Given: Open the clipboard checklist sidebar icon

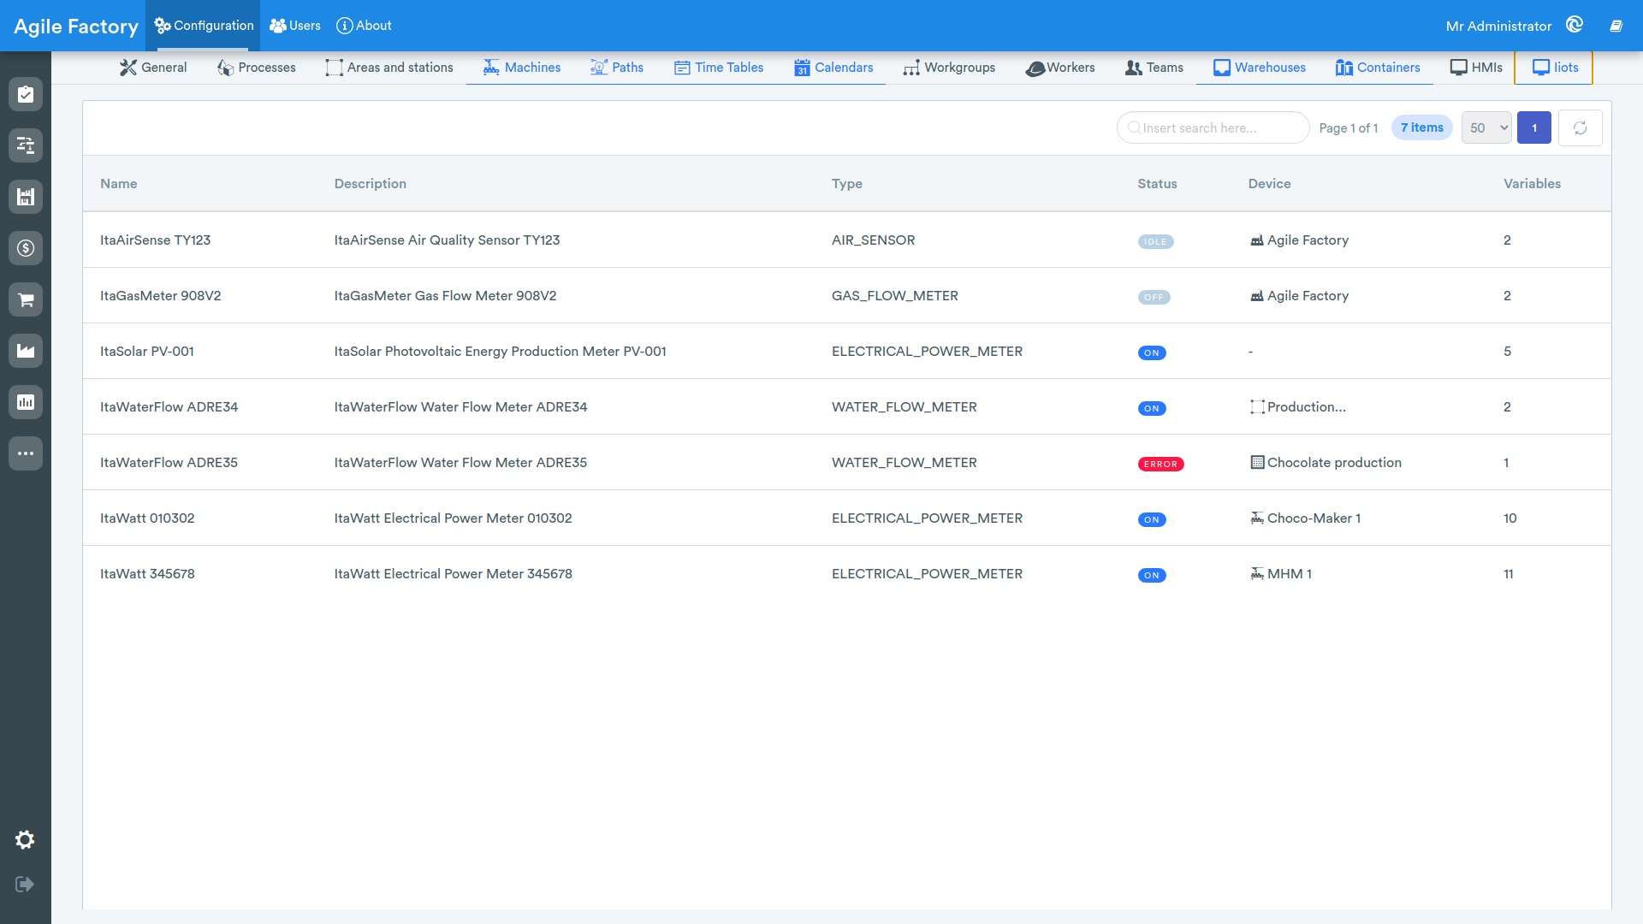Looking at the screenshot, I should tap(26, 94).
